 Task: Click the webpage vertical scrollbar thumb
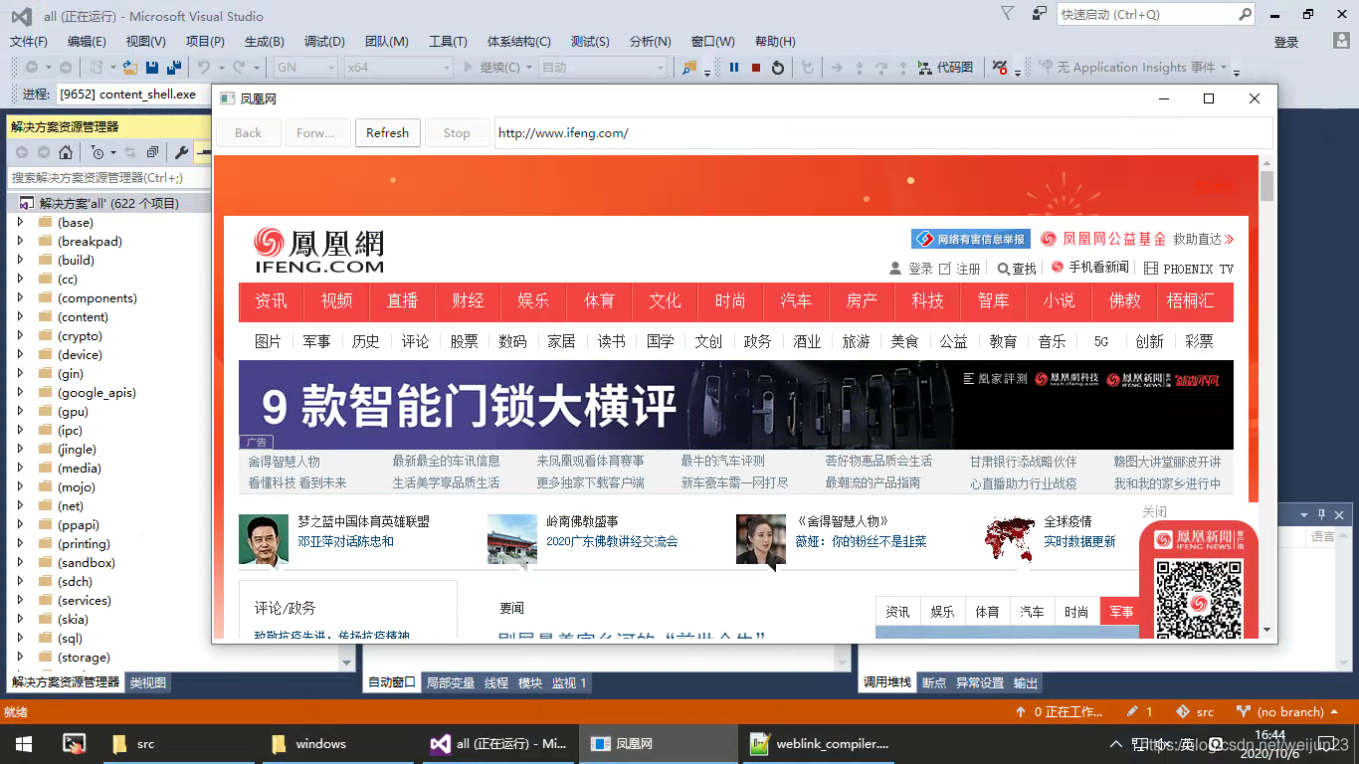pyautogui.click(x=1266, y=185)
